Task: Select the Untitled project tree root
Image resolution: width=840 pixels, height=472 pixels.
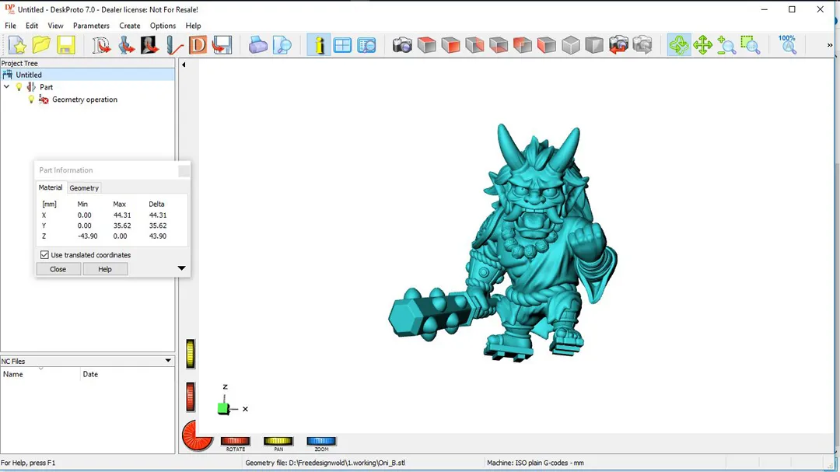Action: tap(29, 75)
